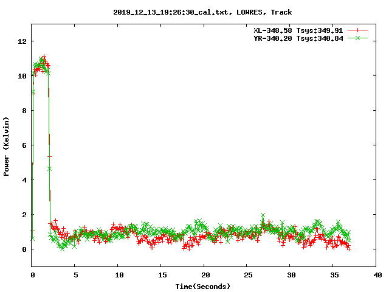
Task: Click the y-axis tick label 12
Action: click(22, 41)
